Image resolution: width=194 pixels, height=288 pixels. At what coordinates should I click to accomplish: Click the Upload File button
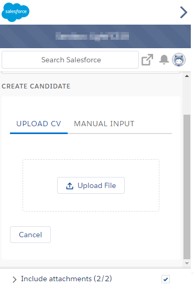point(91,185)
